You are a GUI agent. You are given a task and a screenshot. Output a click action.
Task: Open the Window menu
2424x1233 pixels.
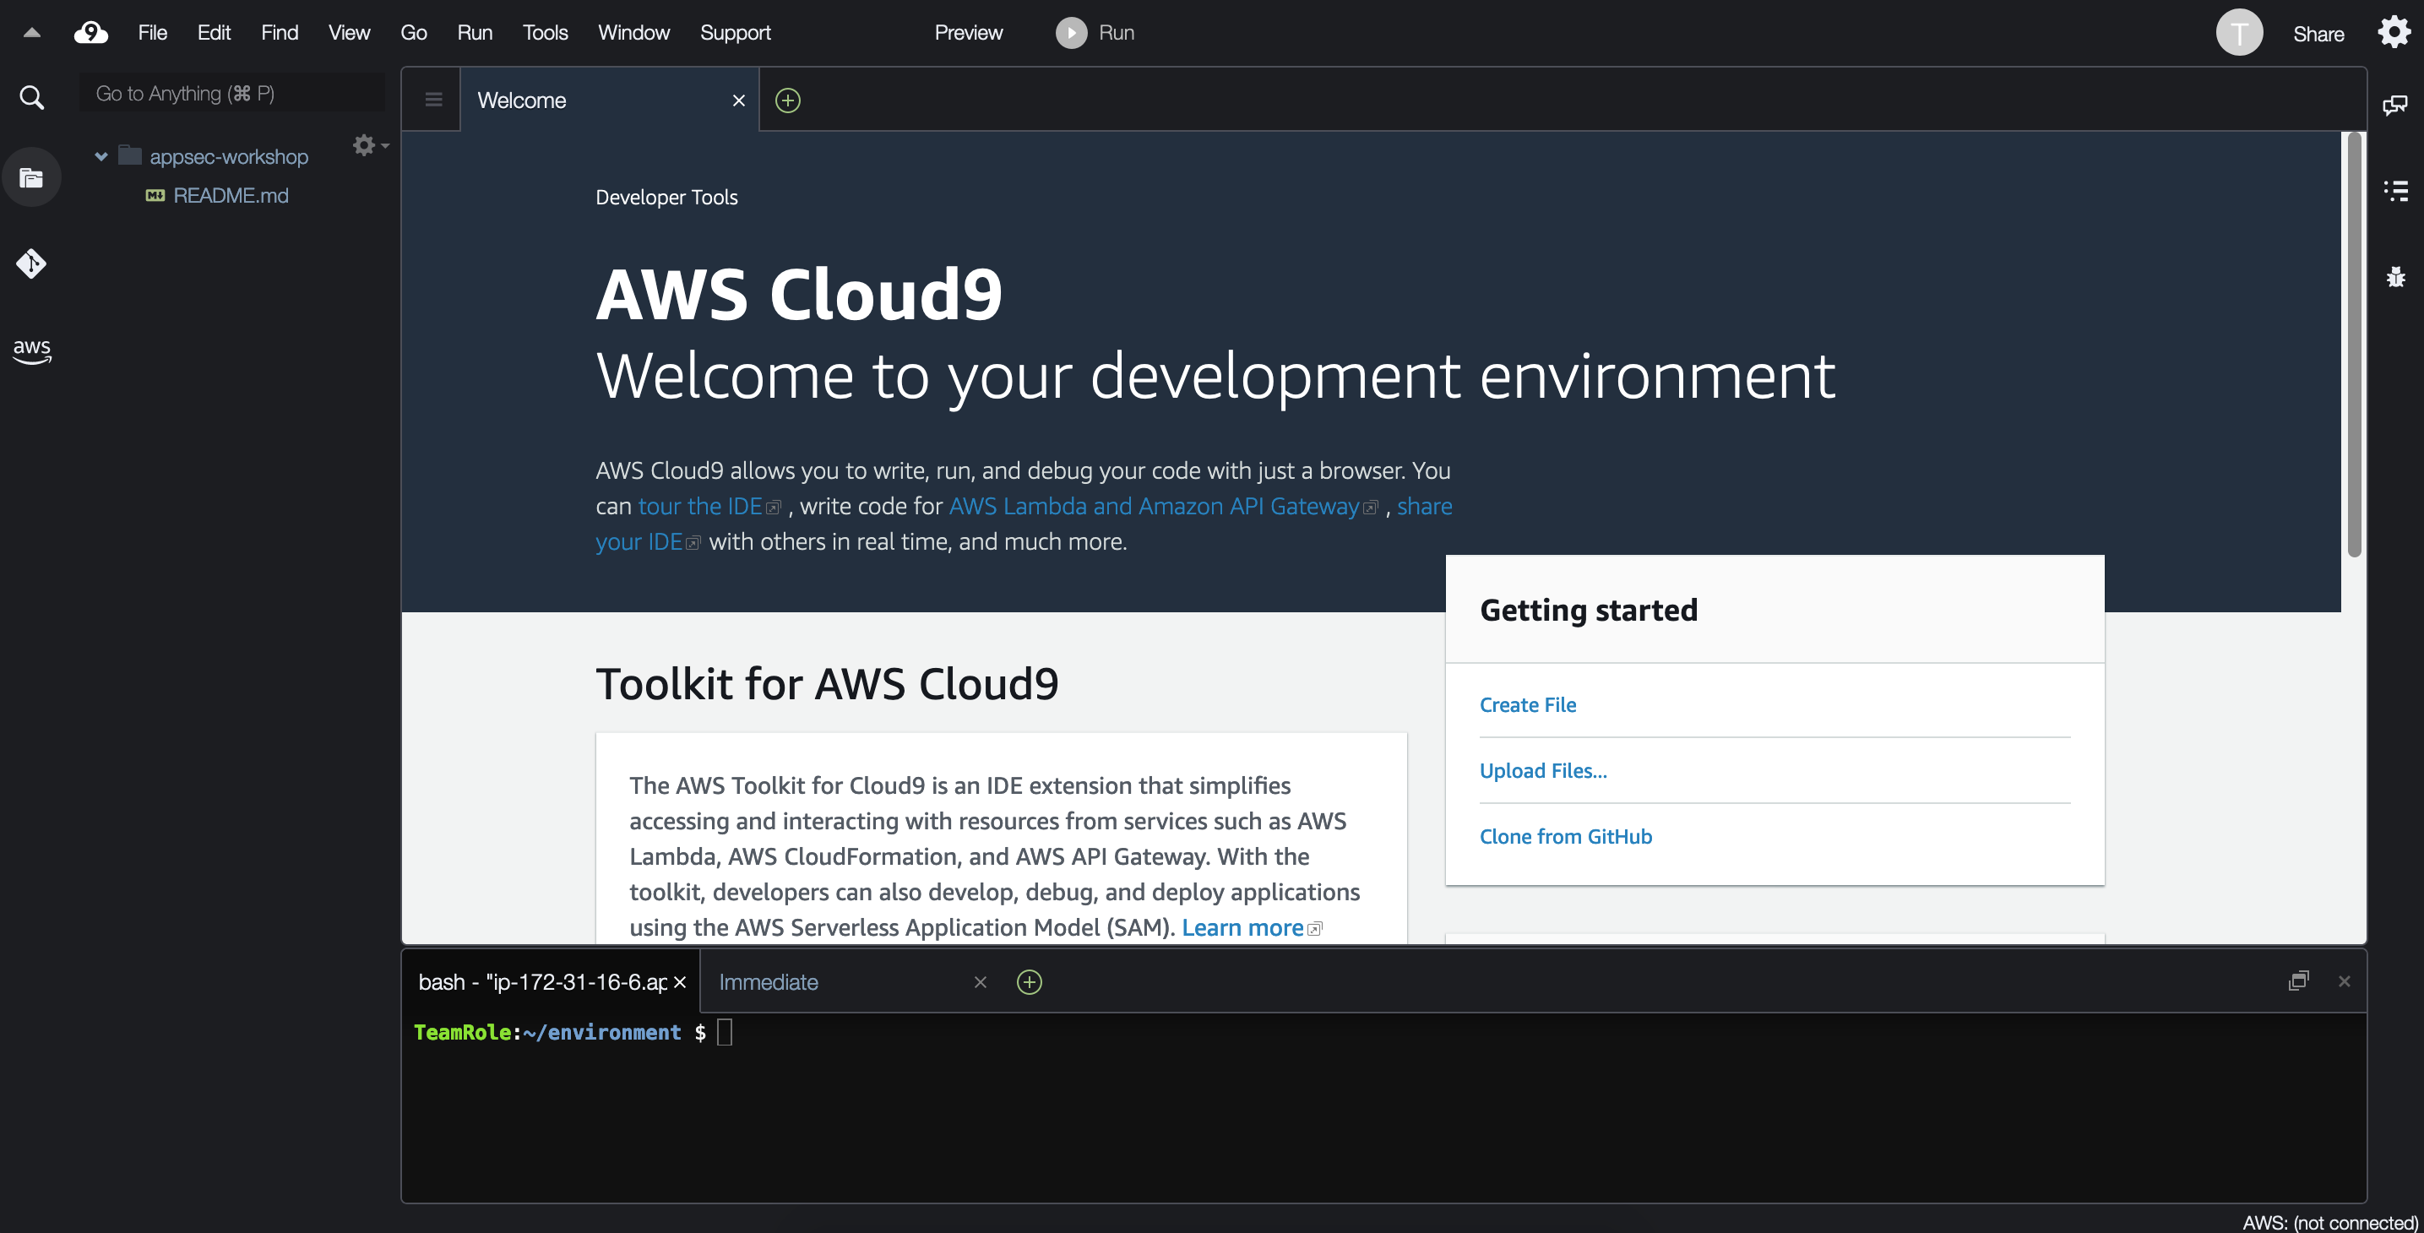point(633,33)
